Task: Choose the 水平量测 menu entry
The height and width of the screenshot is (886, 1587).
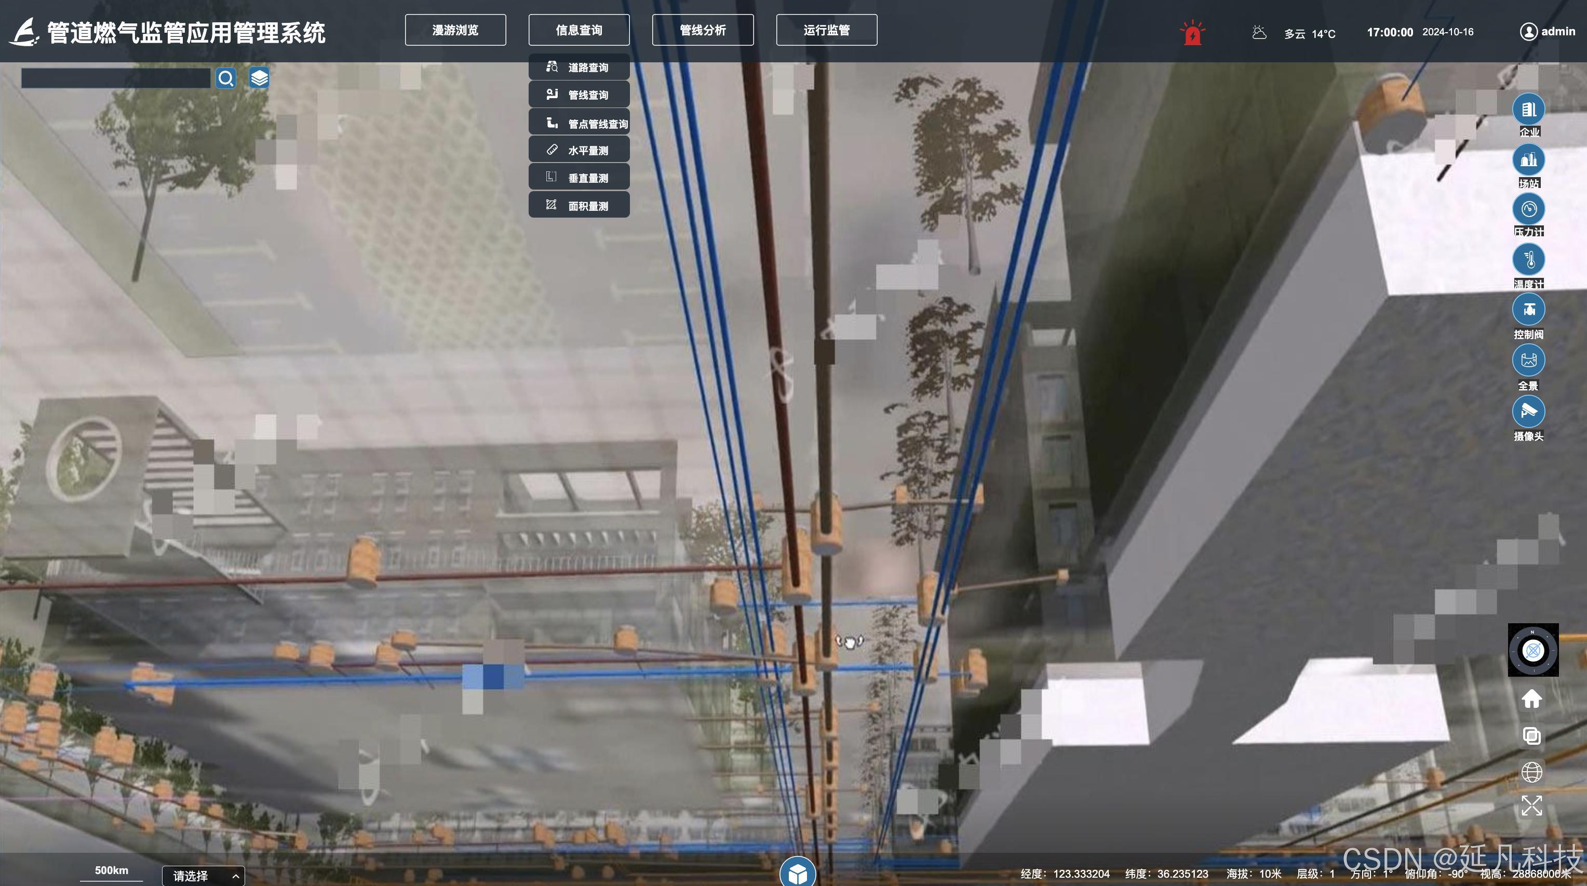Action: (x=579, y=150)
